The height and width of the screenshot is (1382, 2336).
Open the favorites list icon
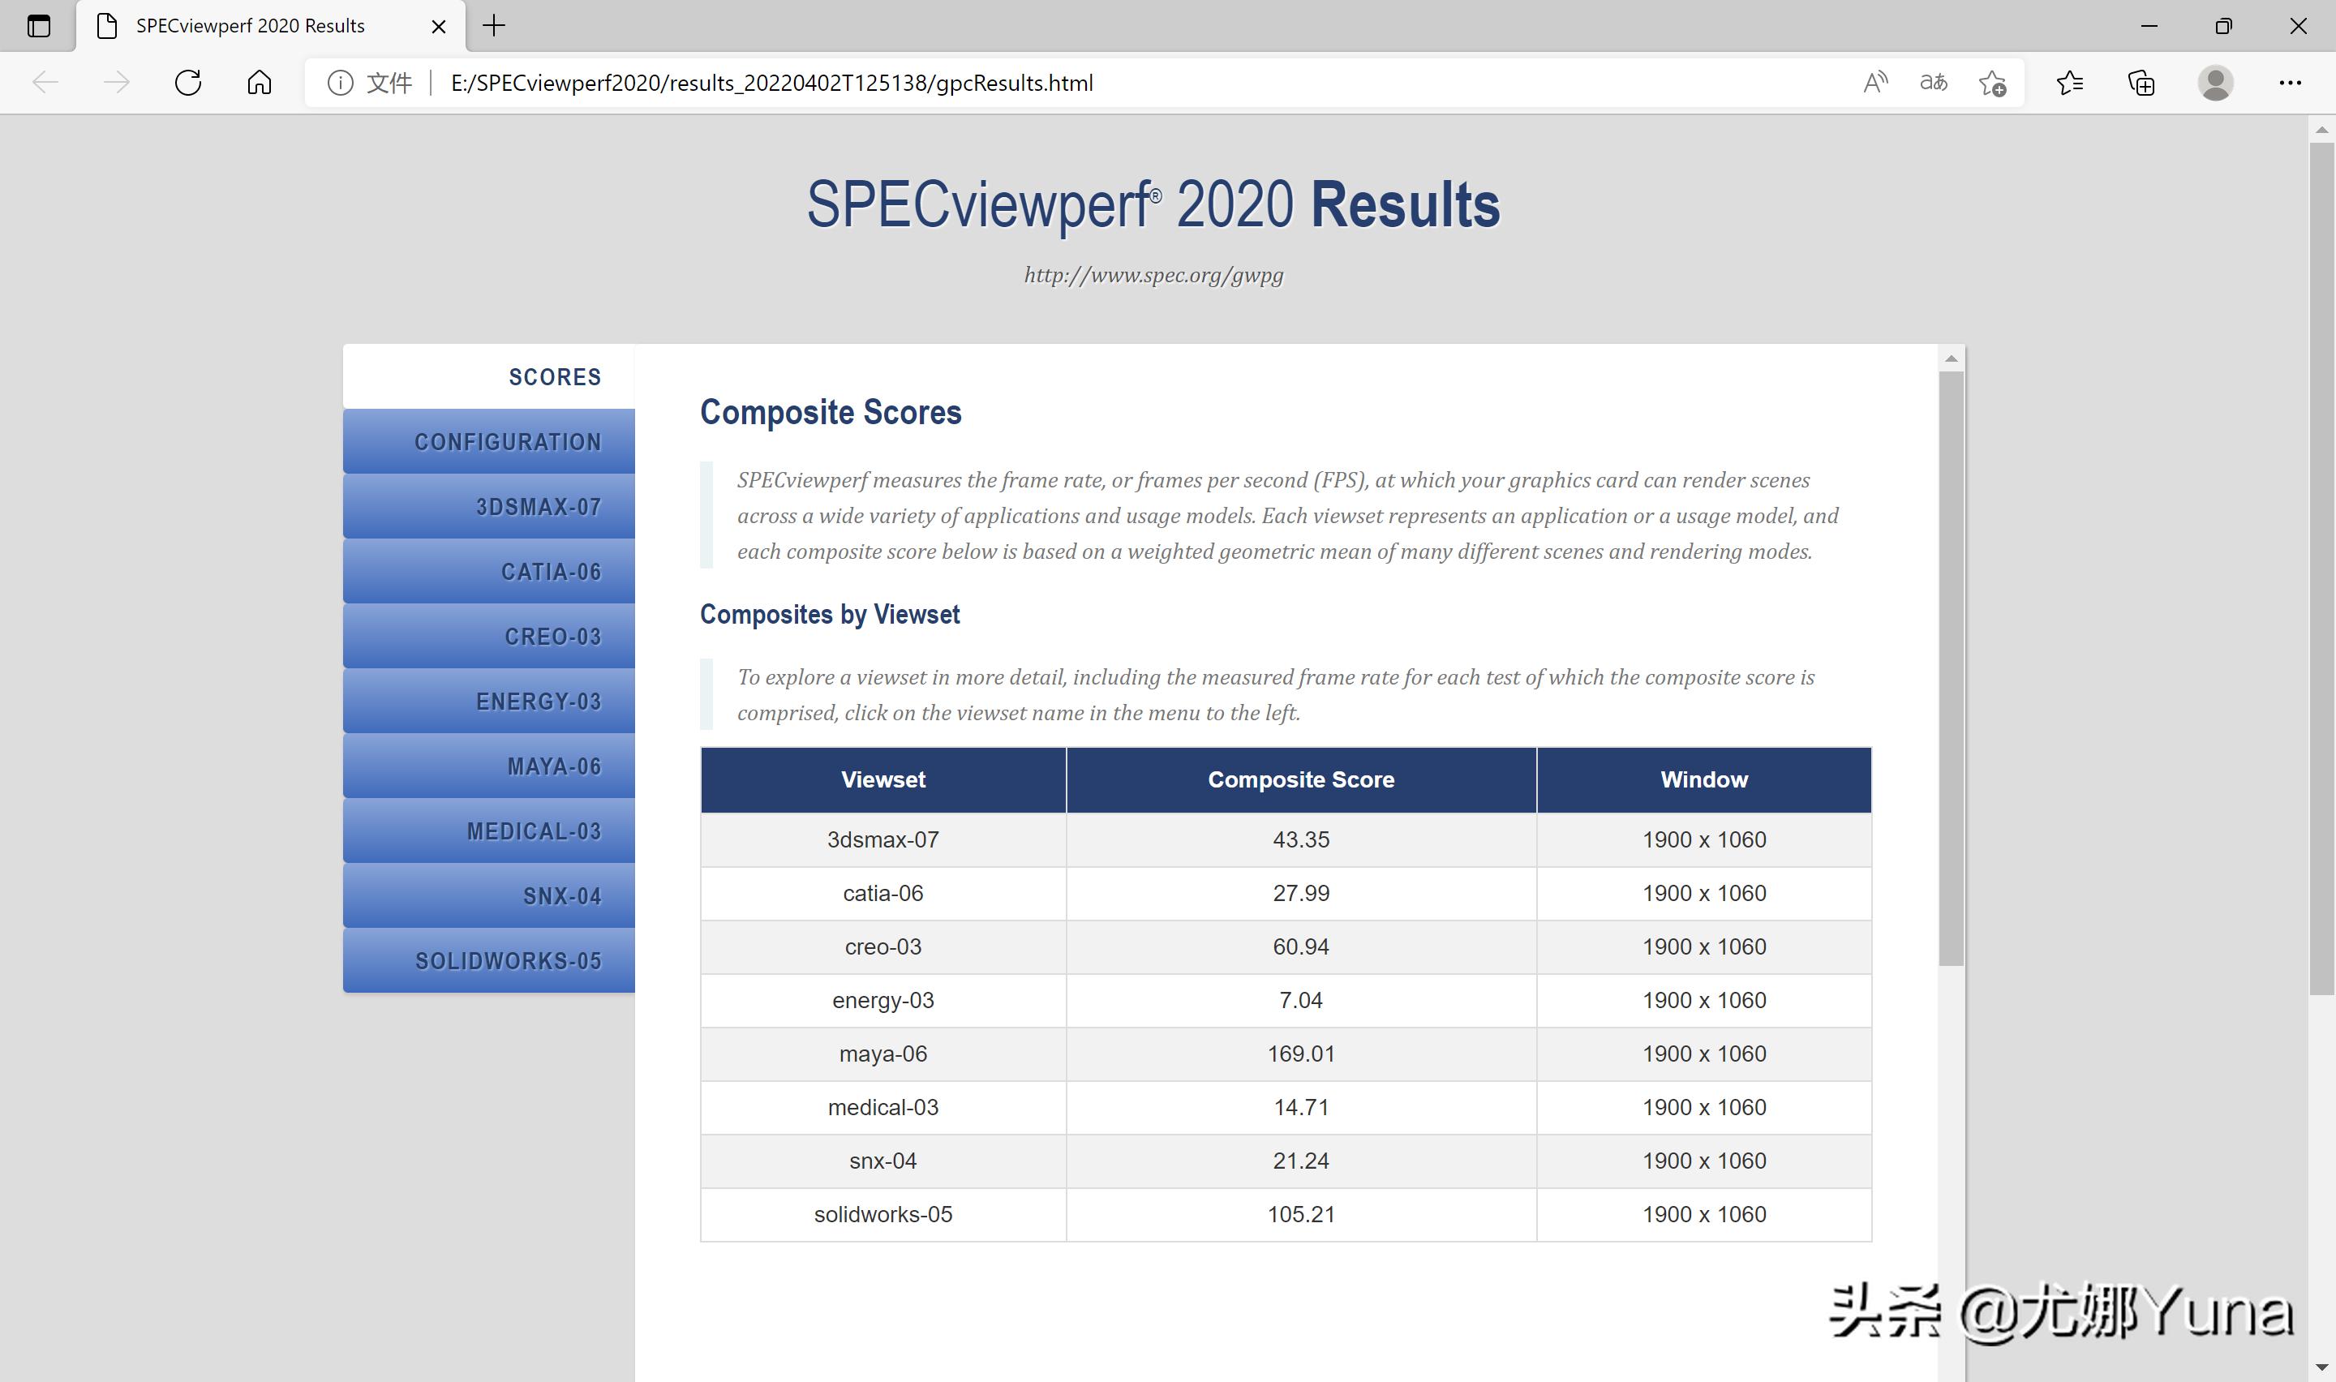(2069, 83)
